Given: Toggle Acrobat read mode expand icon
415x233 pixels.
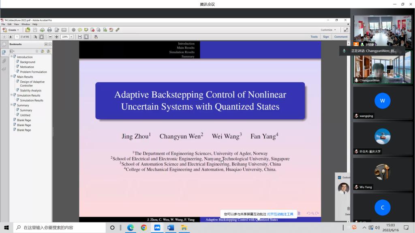Looking at the screenshot, I should 346,30.
